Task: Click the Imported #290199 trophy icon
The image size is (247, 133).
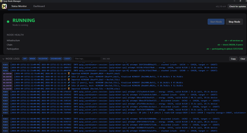Action: [x=69, y=74]
